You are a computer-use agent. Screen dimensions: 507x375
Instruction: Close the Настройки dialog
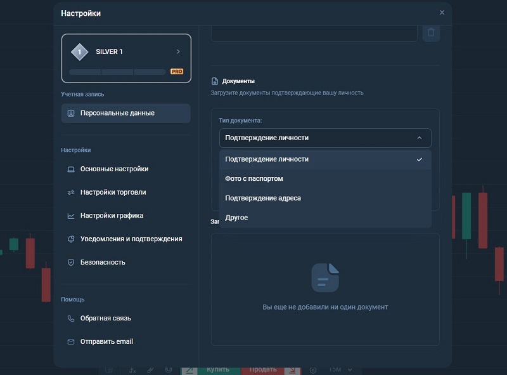(442, 13)
